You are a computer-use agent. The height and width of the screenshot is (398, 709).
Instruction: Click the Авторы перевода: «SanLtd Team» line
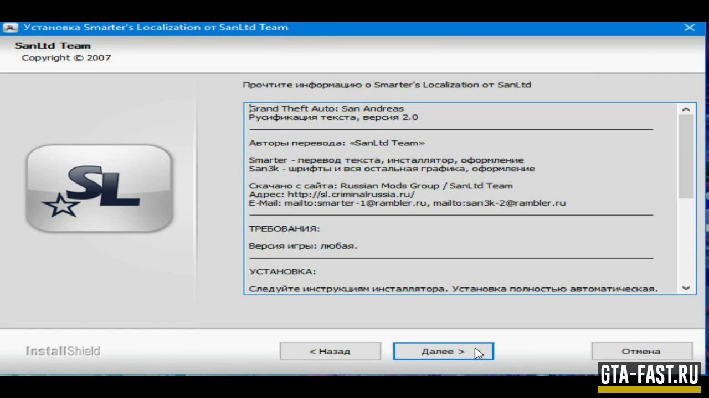pyautogui.click(x=337, y=143)
